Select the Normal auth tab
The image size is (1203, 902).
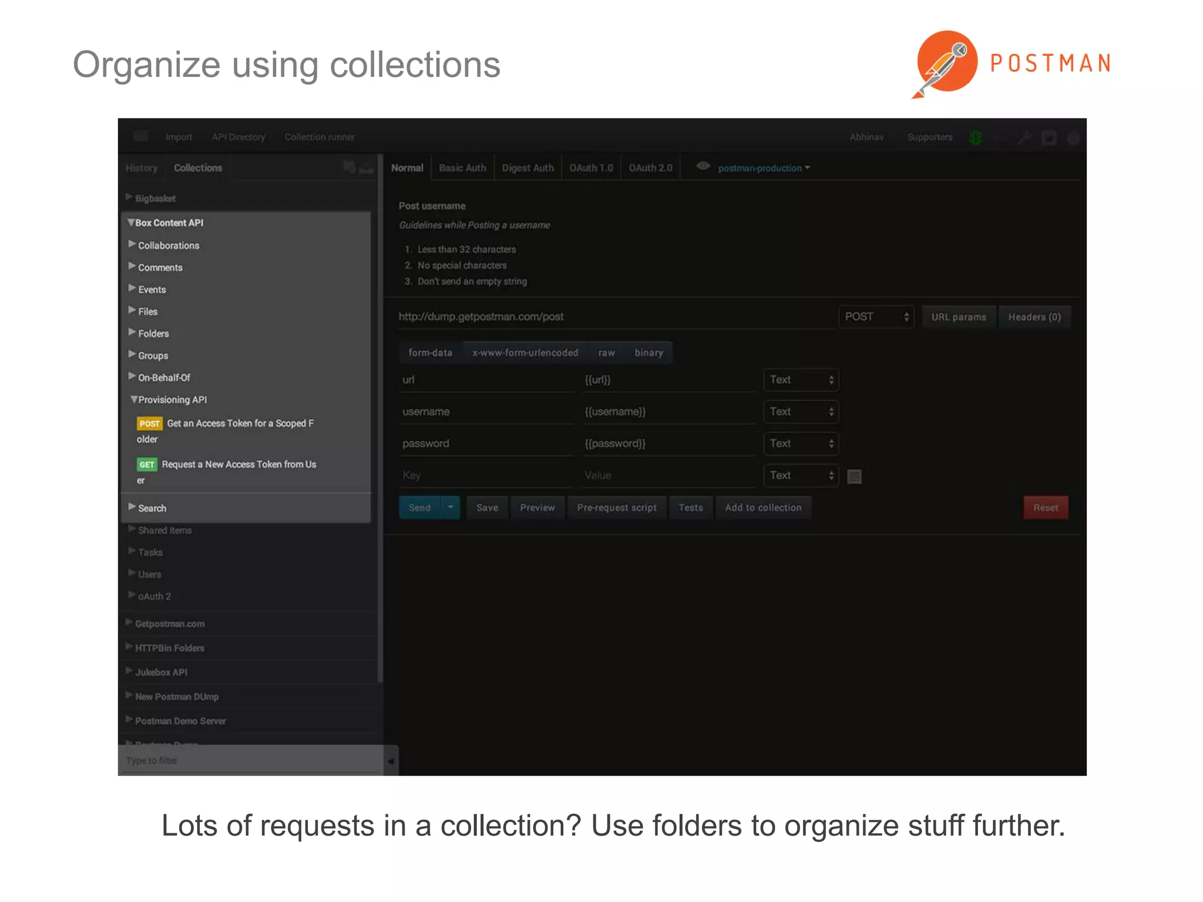407,168
